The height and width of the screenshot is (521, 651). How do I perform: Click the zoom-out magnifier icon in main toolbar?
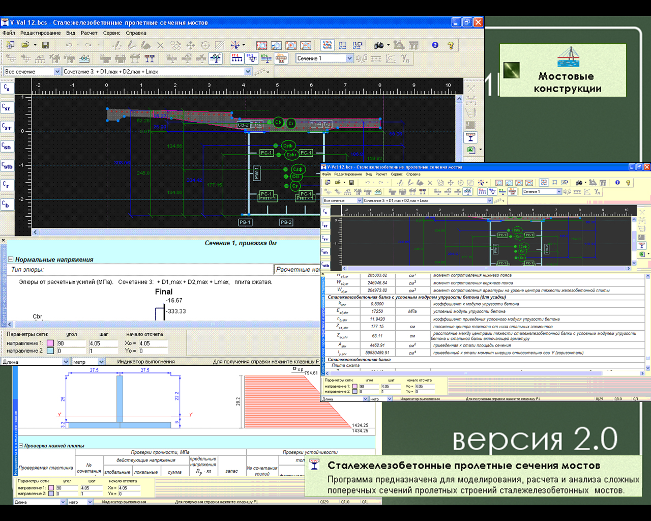[305, 45]
